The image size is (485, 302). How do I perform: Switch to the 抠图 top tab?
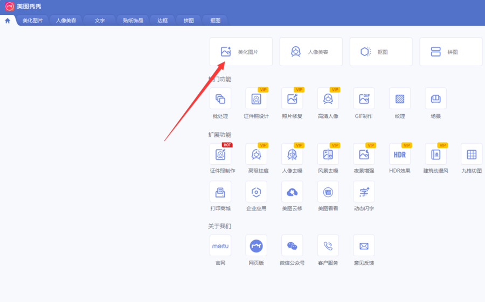point(215,20)
